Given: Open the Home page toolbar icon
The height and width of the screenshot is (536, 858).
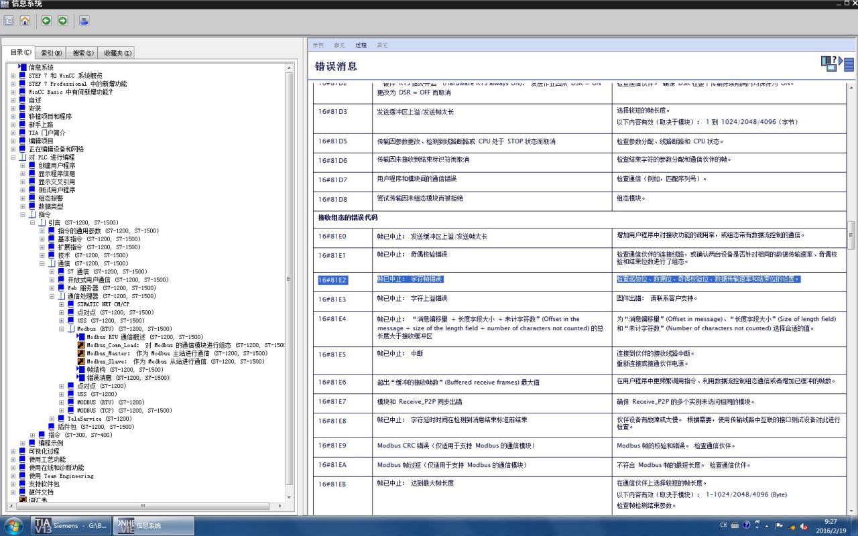Looking at the screenshot, I should 25,21.
